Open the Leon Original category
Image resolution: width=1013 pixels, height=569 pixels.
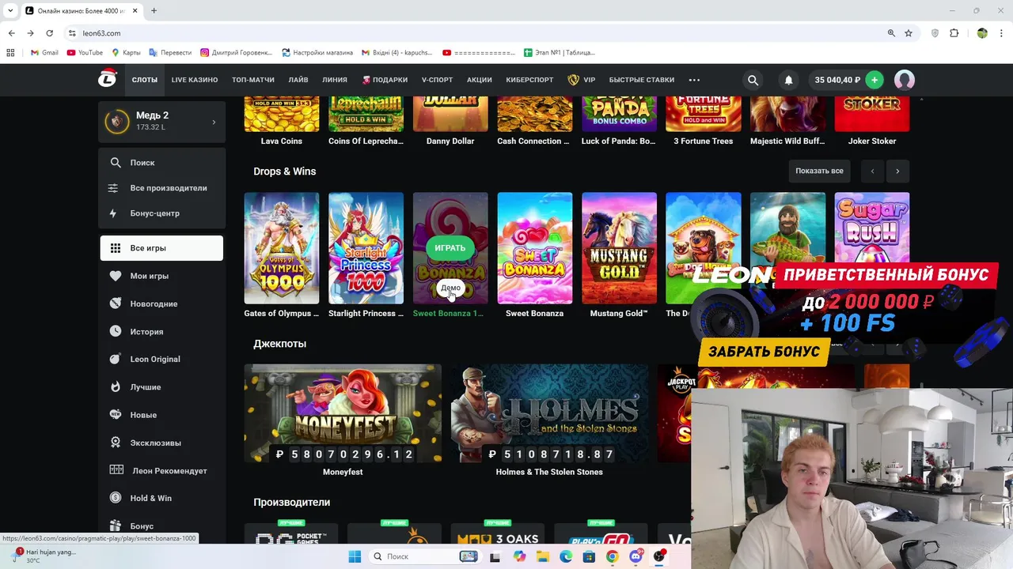[x=161, y=359]
